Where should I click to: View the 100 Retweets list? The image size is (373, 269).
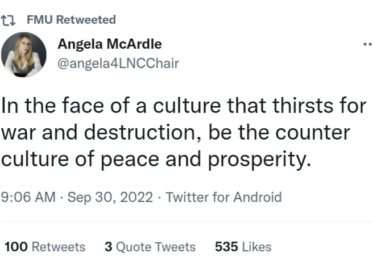tap(45, 247)
